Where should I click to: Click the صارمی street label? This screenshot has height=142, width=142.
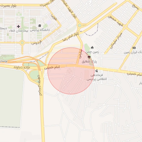pyautogui.click(x=80, y=54)
